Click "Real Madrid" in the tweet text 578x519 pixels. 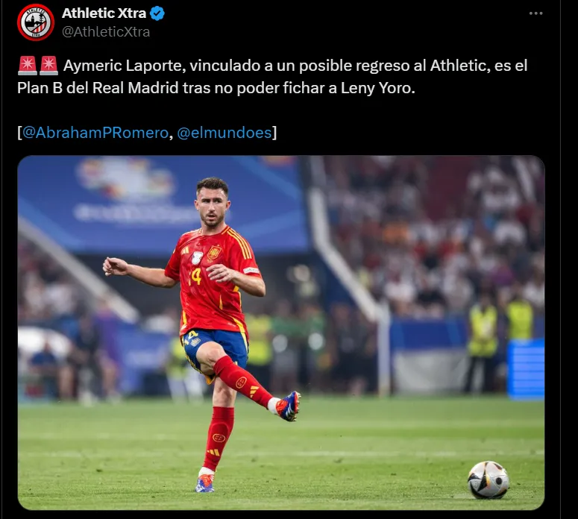[x=135, y=88]
